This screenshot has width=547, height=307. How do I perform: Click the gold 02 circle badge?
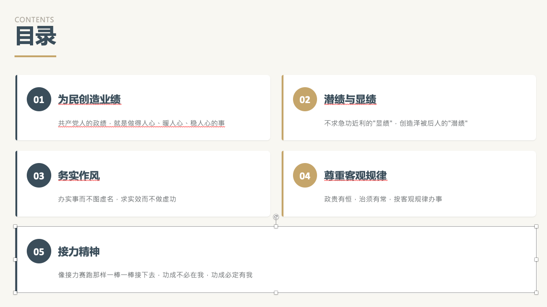coord(305,99)
